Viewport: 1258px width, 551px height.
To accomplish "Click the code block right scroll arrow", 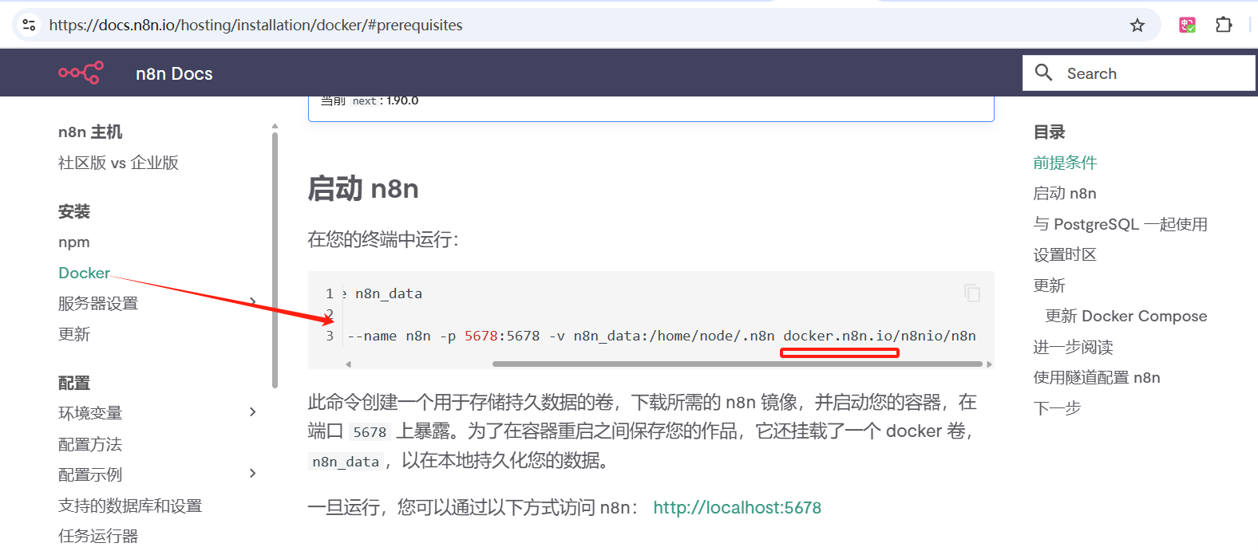I will [x=989, y=364].
